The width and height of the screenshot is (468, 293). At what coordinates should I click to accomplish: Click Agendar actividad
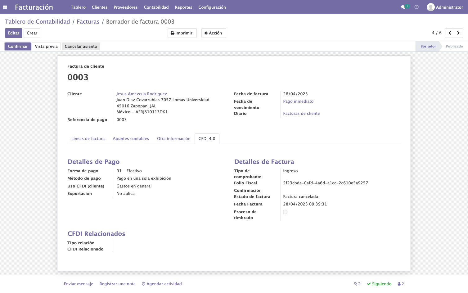(162, 284)
